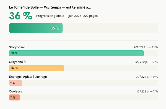Image resolution: width=166 pixels, height=109 pixels.
Task: Click the Storyboard label
Action: (17, 47)
